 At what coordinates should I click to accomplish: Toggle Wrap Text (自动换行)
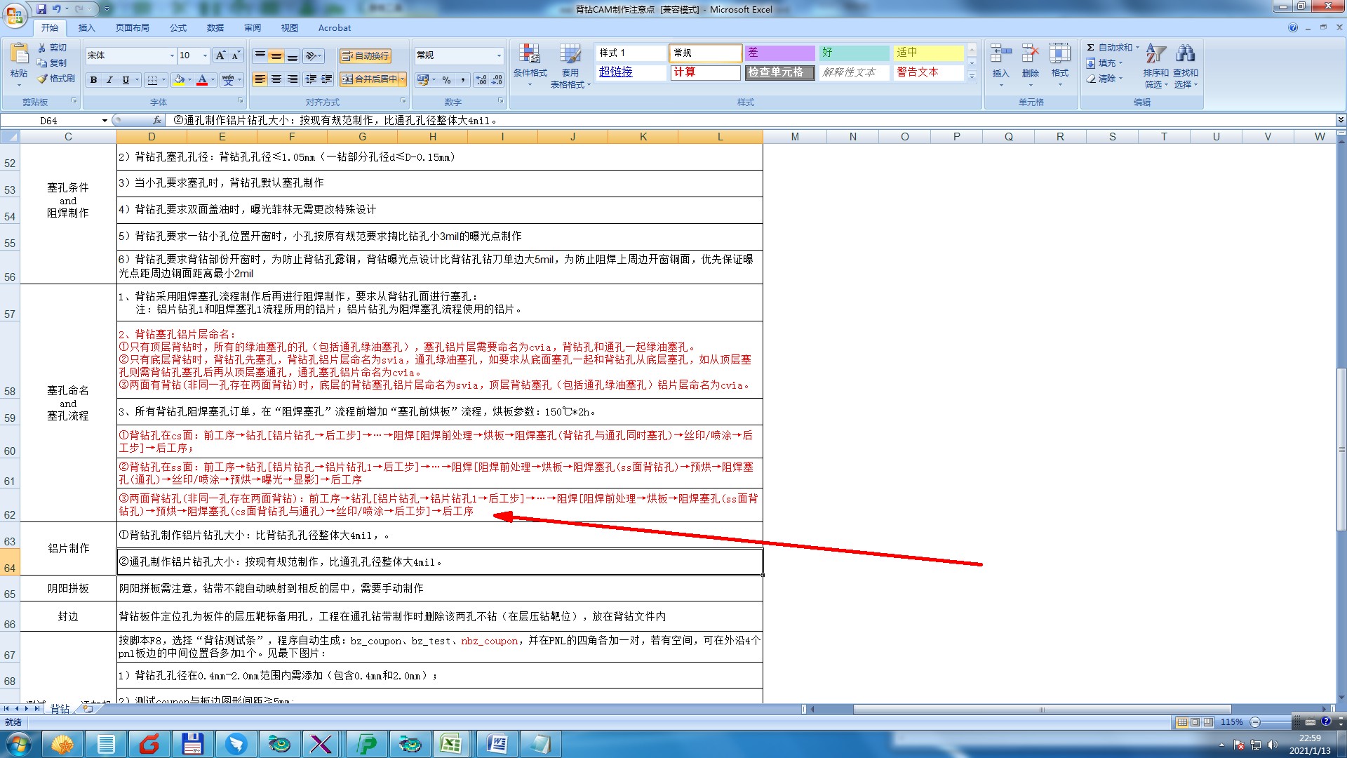365,55
